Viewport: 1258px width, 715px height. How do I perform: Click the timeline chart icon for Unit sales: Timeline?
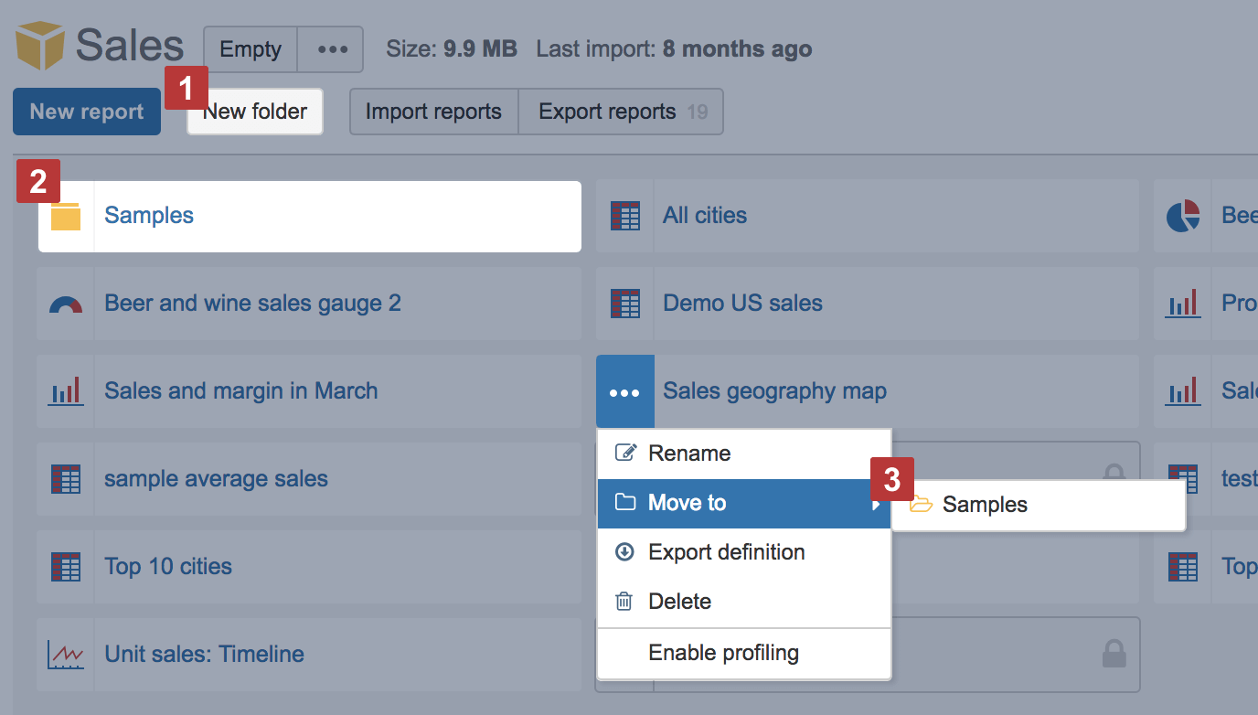pyautogui.click(x=66, y=655)
